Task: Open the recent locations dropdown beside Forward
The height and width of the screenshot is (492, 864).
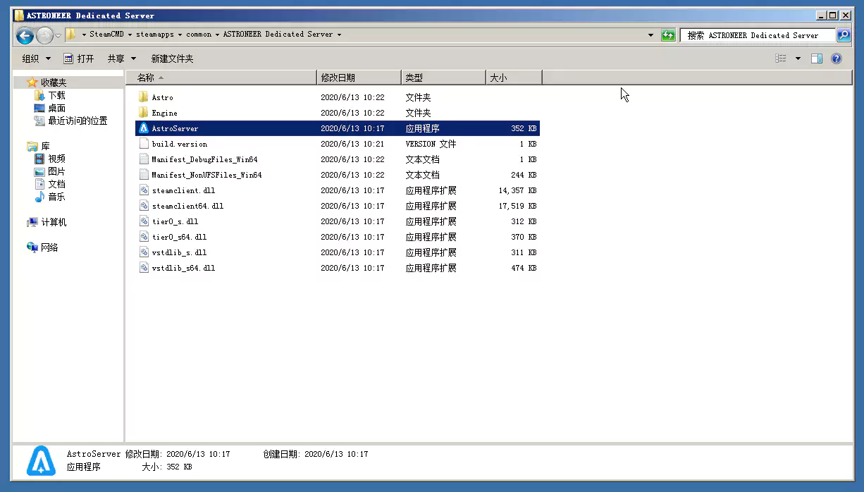Action: click(58, 35)
